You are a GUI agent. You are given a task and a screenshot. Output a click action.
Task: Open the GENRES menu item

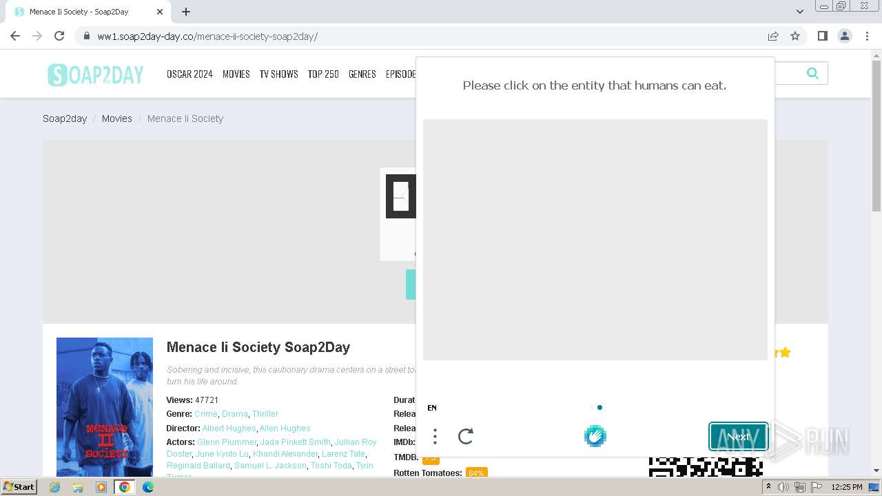[x=362, y=74]
